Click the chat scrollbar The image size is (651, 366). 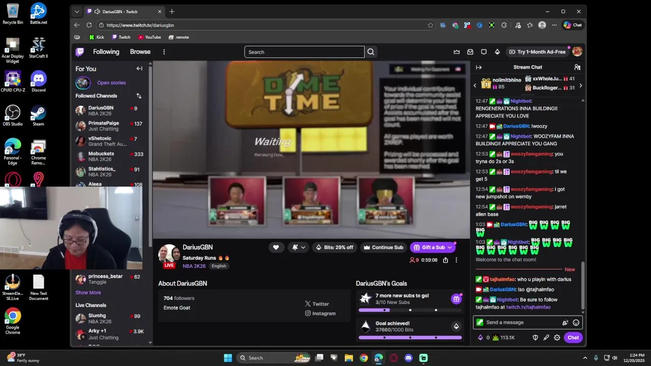pyautogui.click(x=583, y=286)
